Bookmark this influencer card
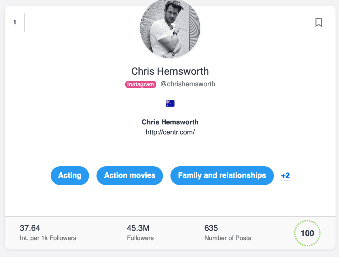Viewport: 339px width, 257px height. [318, 23]
